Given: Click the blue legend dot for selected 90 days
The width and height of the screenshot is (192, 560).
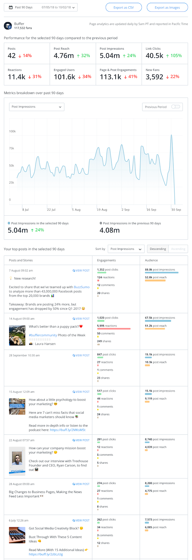Looking at the screenshot, I should point(9,223).
